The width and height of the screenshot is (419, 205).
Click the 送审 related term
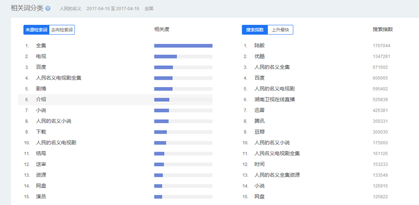point(41,164)
